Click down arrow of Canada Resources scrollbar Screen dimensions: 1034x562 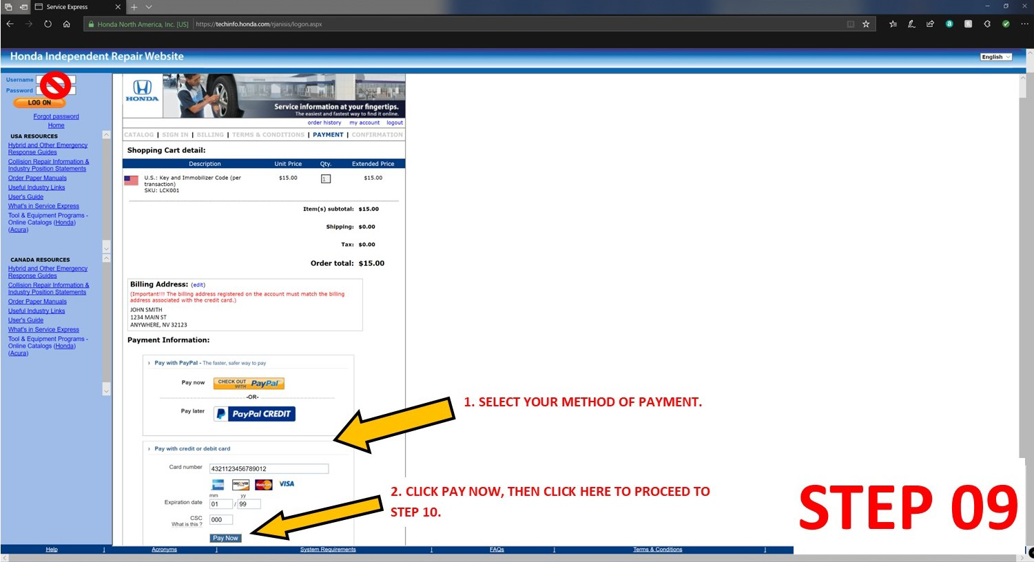pyautogui.click(x=106, y=391)
